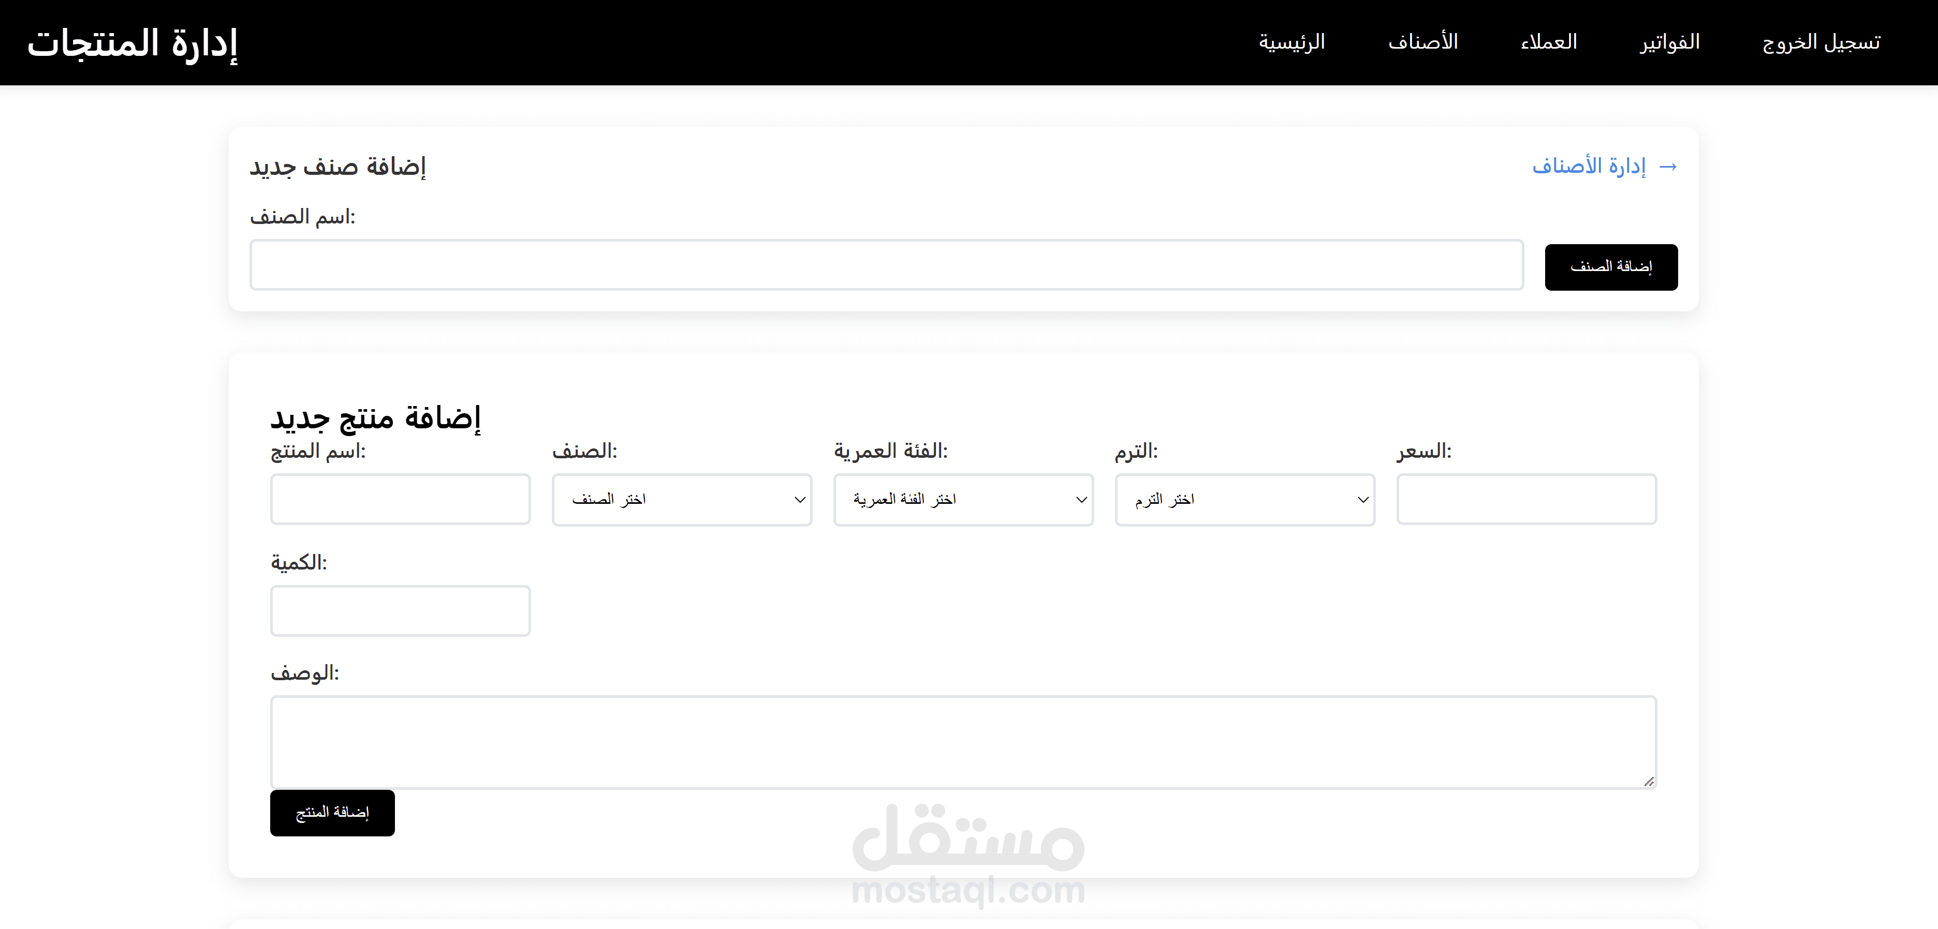Click the arrow icon beside إدارة الأصناف

[1667, 167]
